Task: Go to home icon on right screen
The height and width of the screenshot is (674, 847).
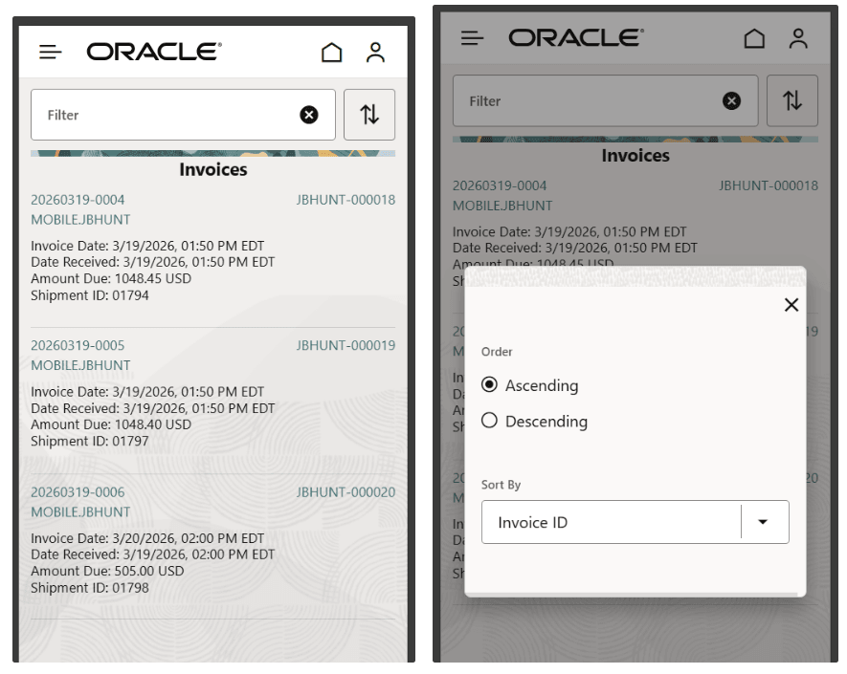Action: [x=754, y=38]
